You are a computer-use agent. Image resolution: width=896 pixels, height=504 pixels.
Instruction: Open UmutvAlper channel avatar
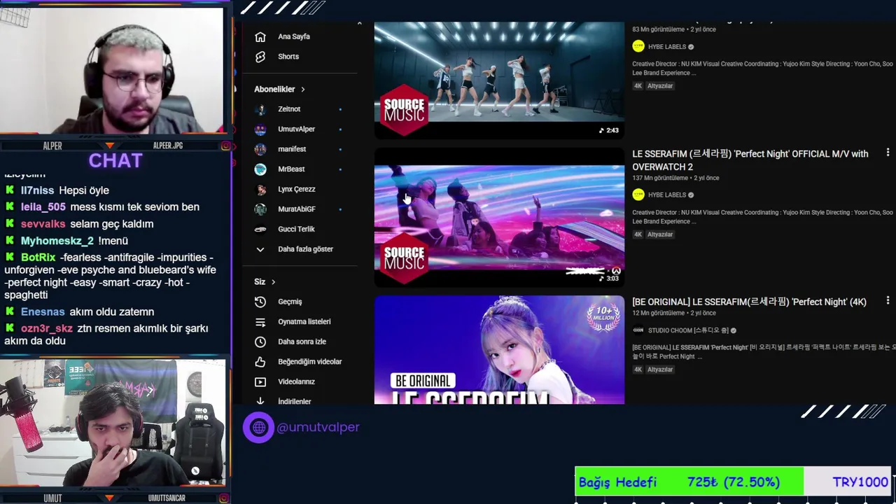tap(260, 129)
